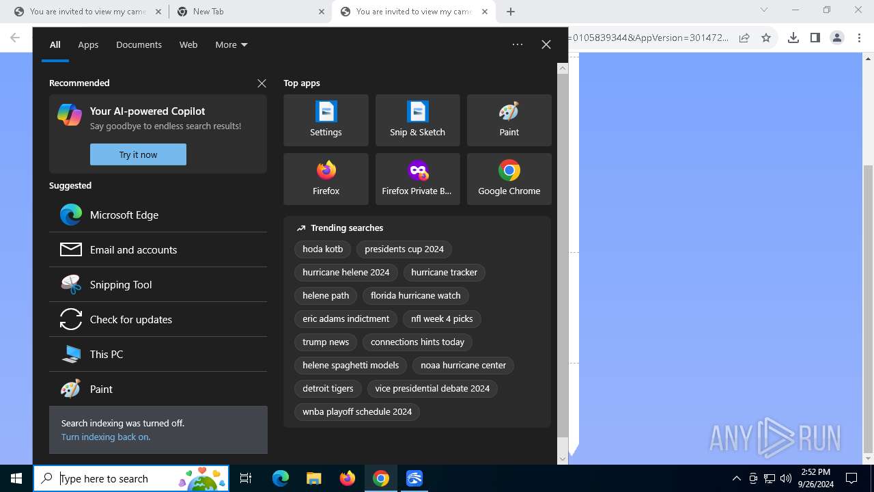The width and height of the screenshot is (874, 492).
Task: Switch to the Apps search filter
Action: (x=88, y=44)
